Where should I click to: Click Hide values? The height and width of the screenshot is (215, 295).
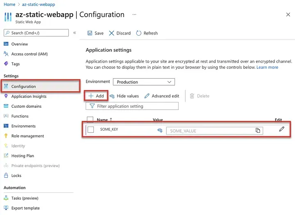(x=124, y=96)
